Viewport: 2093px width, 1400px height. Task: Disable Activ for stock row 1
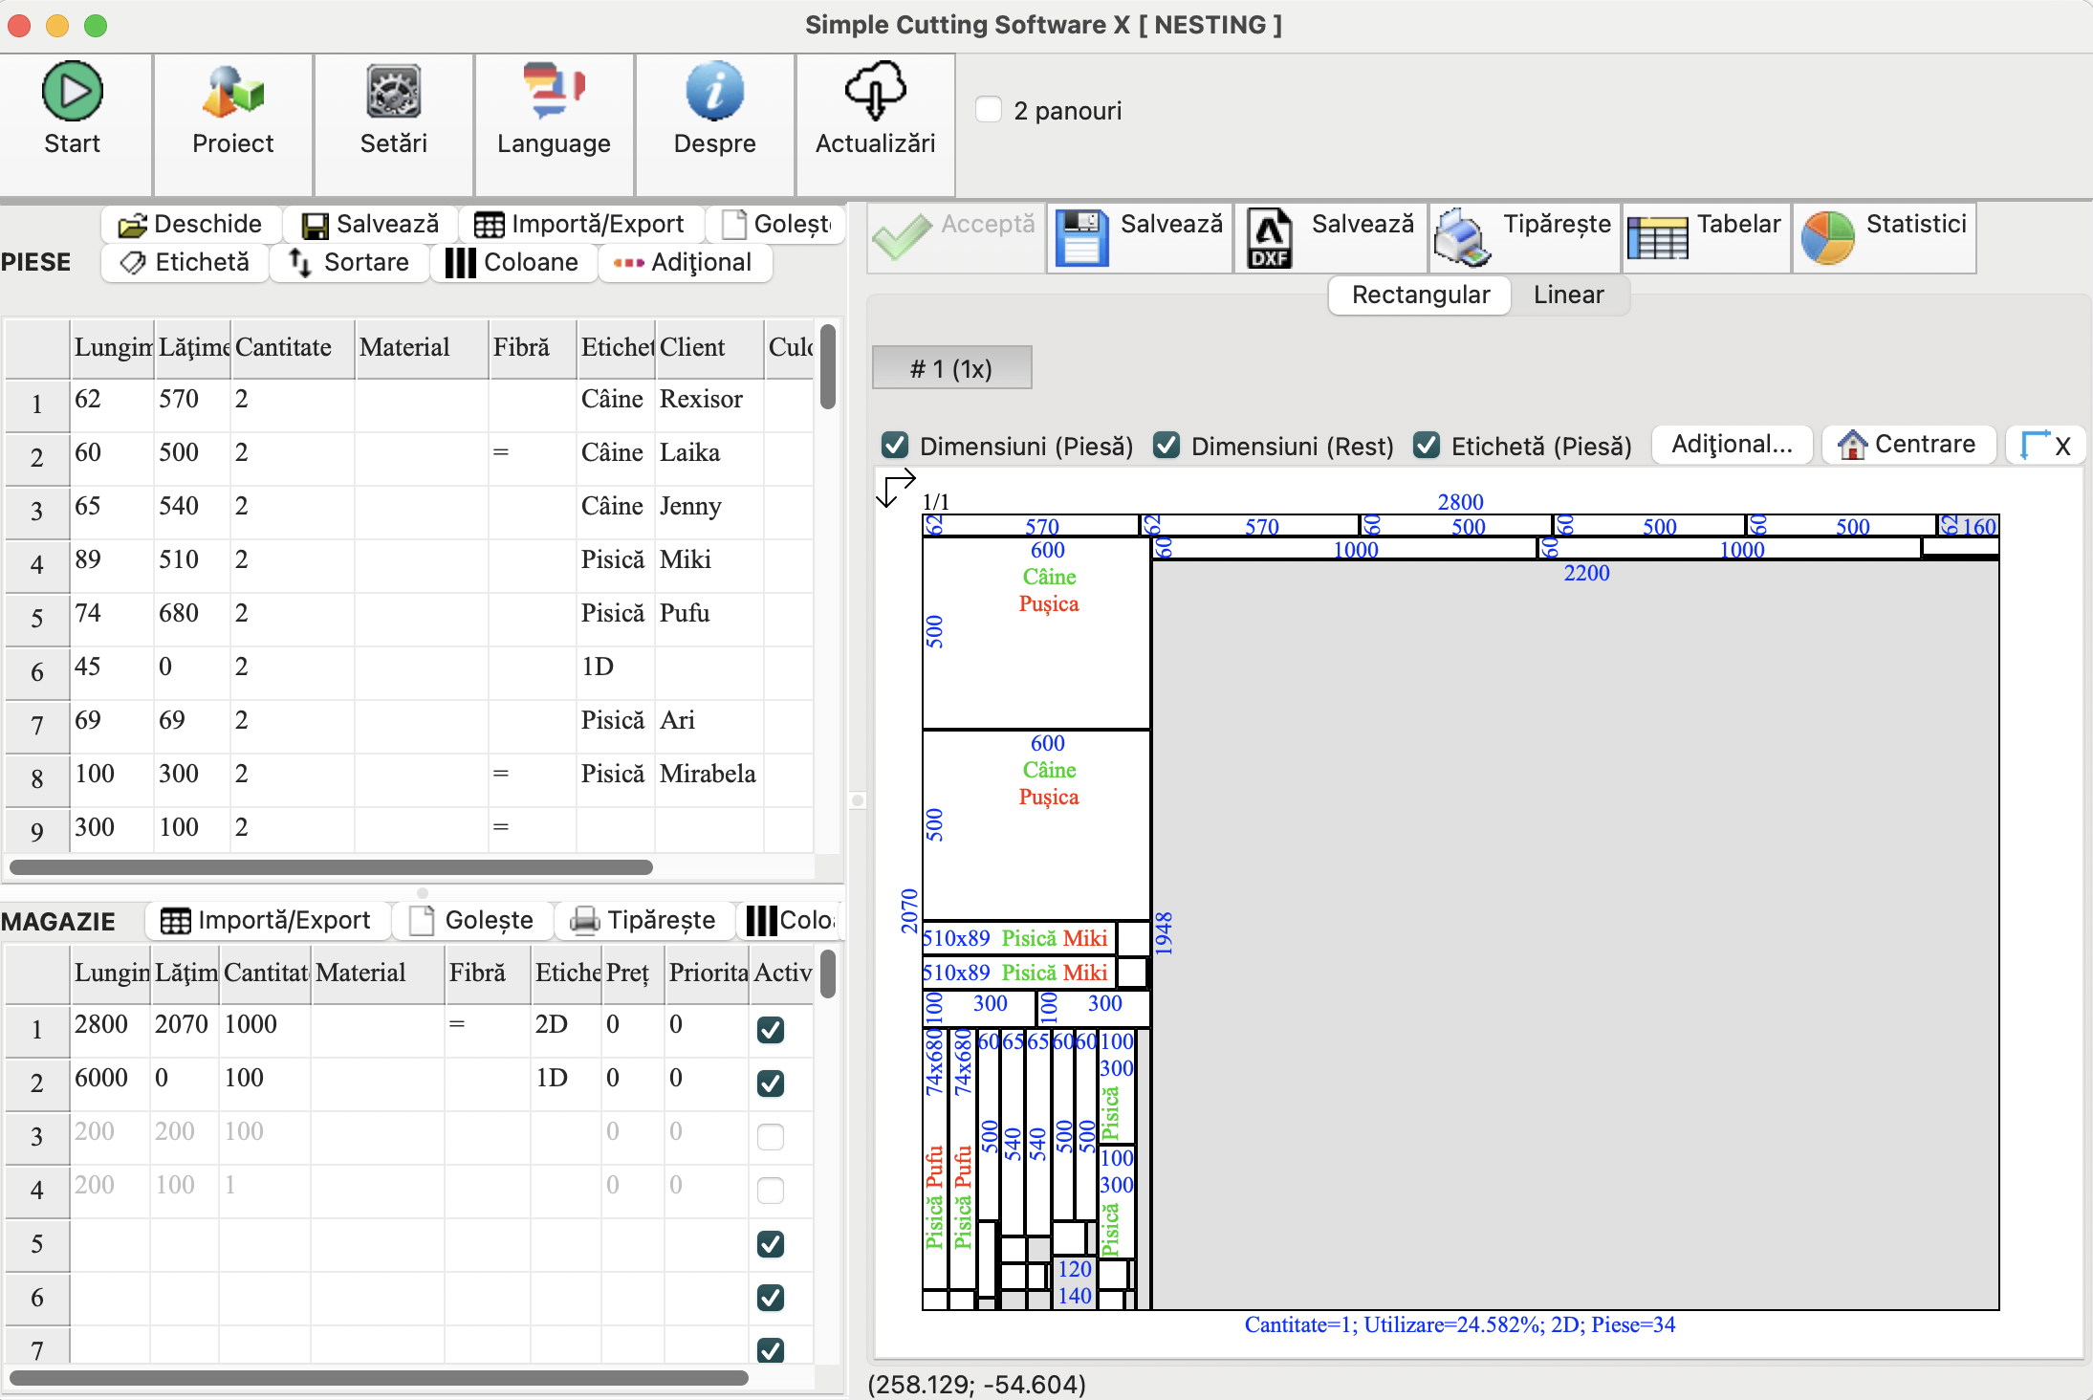771,1030
